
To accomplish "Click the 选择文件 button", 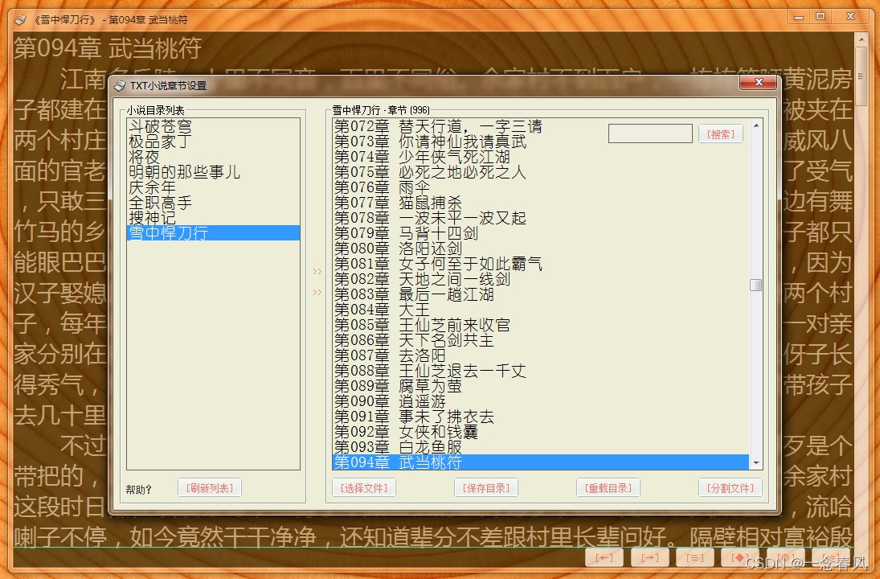I will pyautogui.click(x=364, y=488).
